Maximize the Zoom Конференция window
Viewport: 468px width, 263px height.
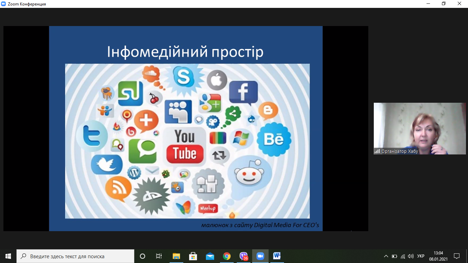click(444, 4)
